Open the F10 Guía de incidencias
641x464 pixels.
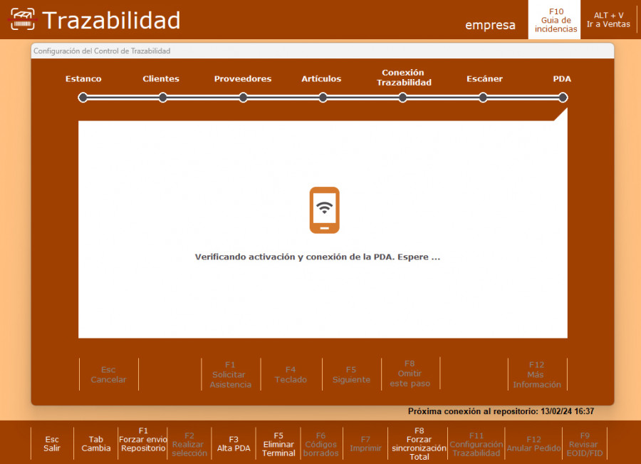point(556,20)
